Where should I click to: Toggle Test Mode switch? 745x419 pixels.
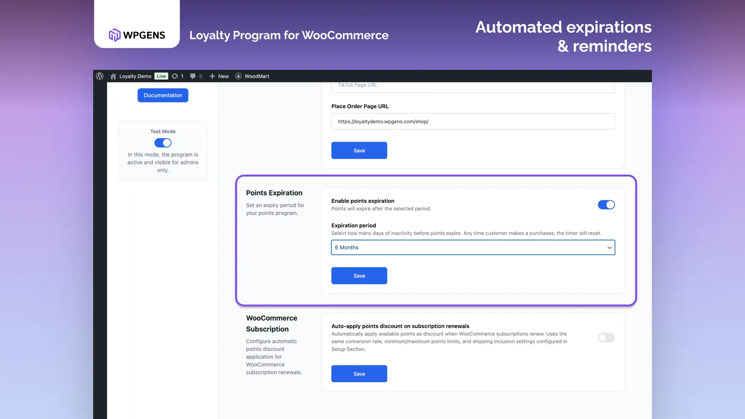(163, 143)
